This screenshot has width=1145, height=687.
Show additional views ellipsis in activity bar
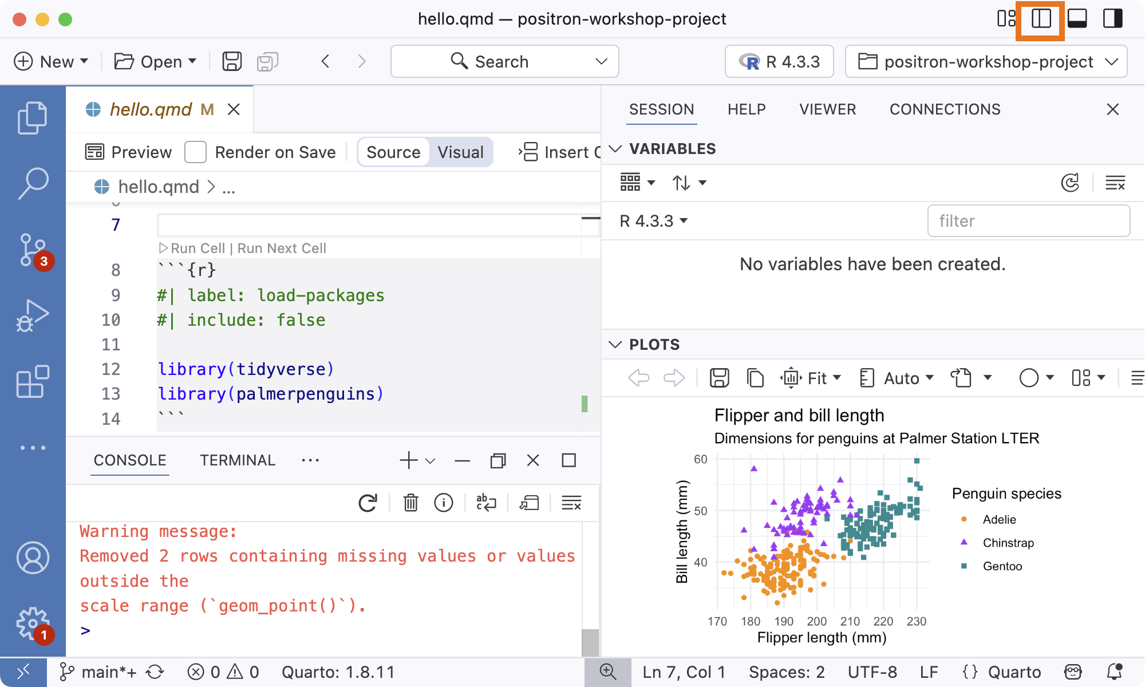click(x=33, y=448)
